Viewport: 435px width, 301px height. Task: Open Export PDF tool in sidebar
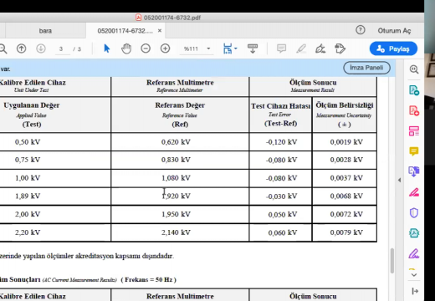[x=414, y=90]
